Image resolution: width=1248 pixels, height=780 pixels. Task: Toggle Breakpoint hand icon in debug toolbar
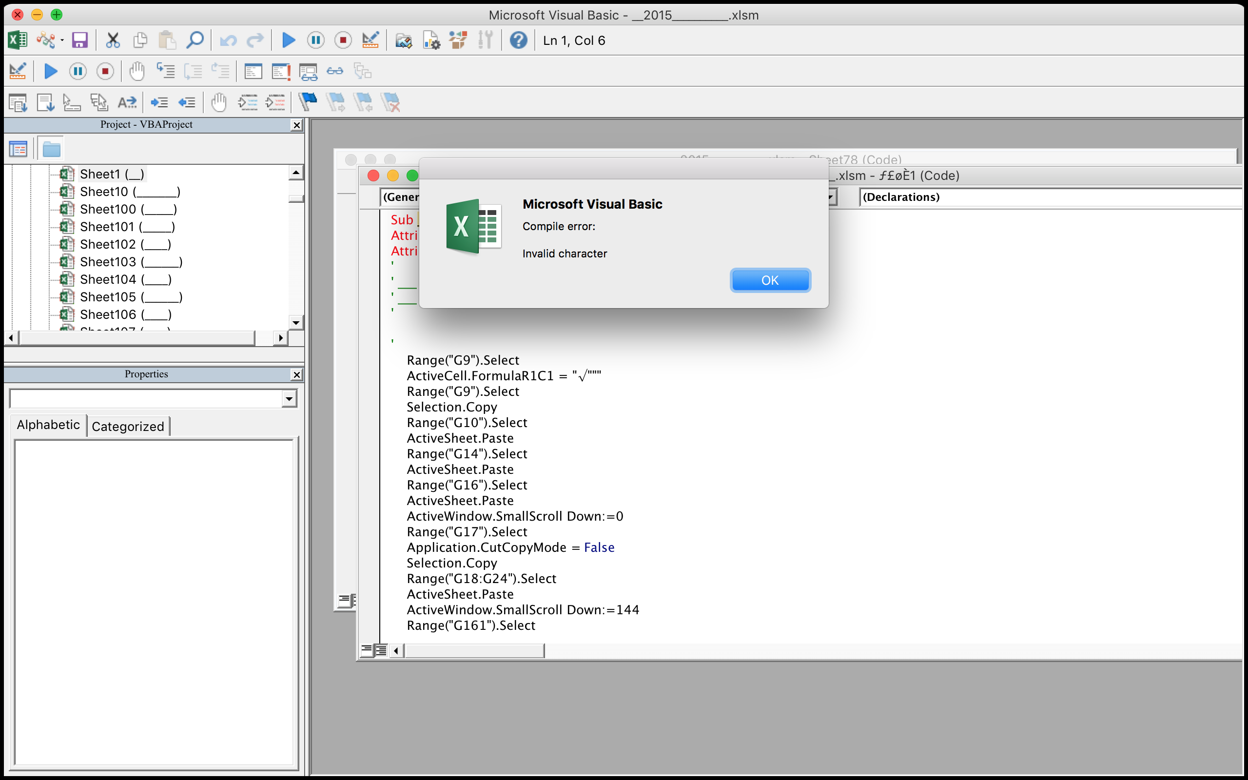[136, 71]
